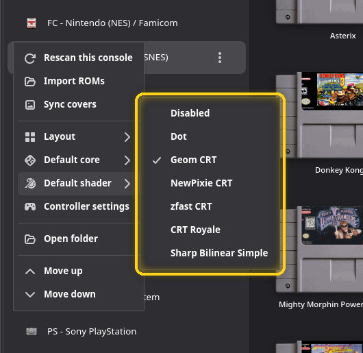The image size is (363, 353).
Task: Open the three-dot menu on the SNES row
Action: 220,58
